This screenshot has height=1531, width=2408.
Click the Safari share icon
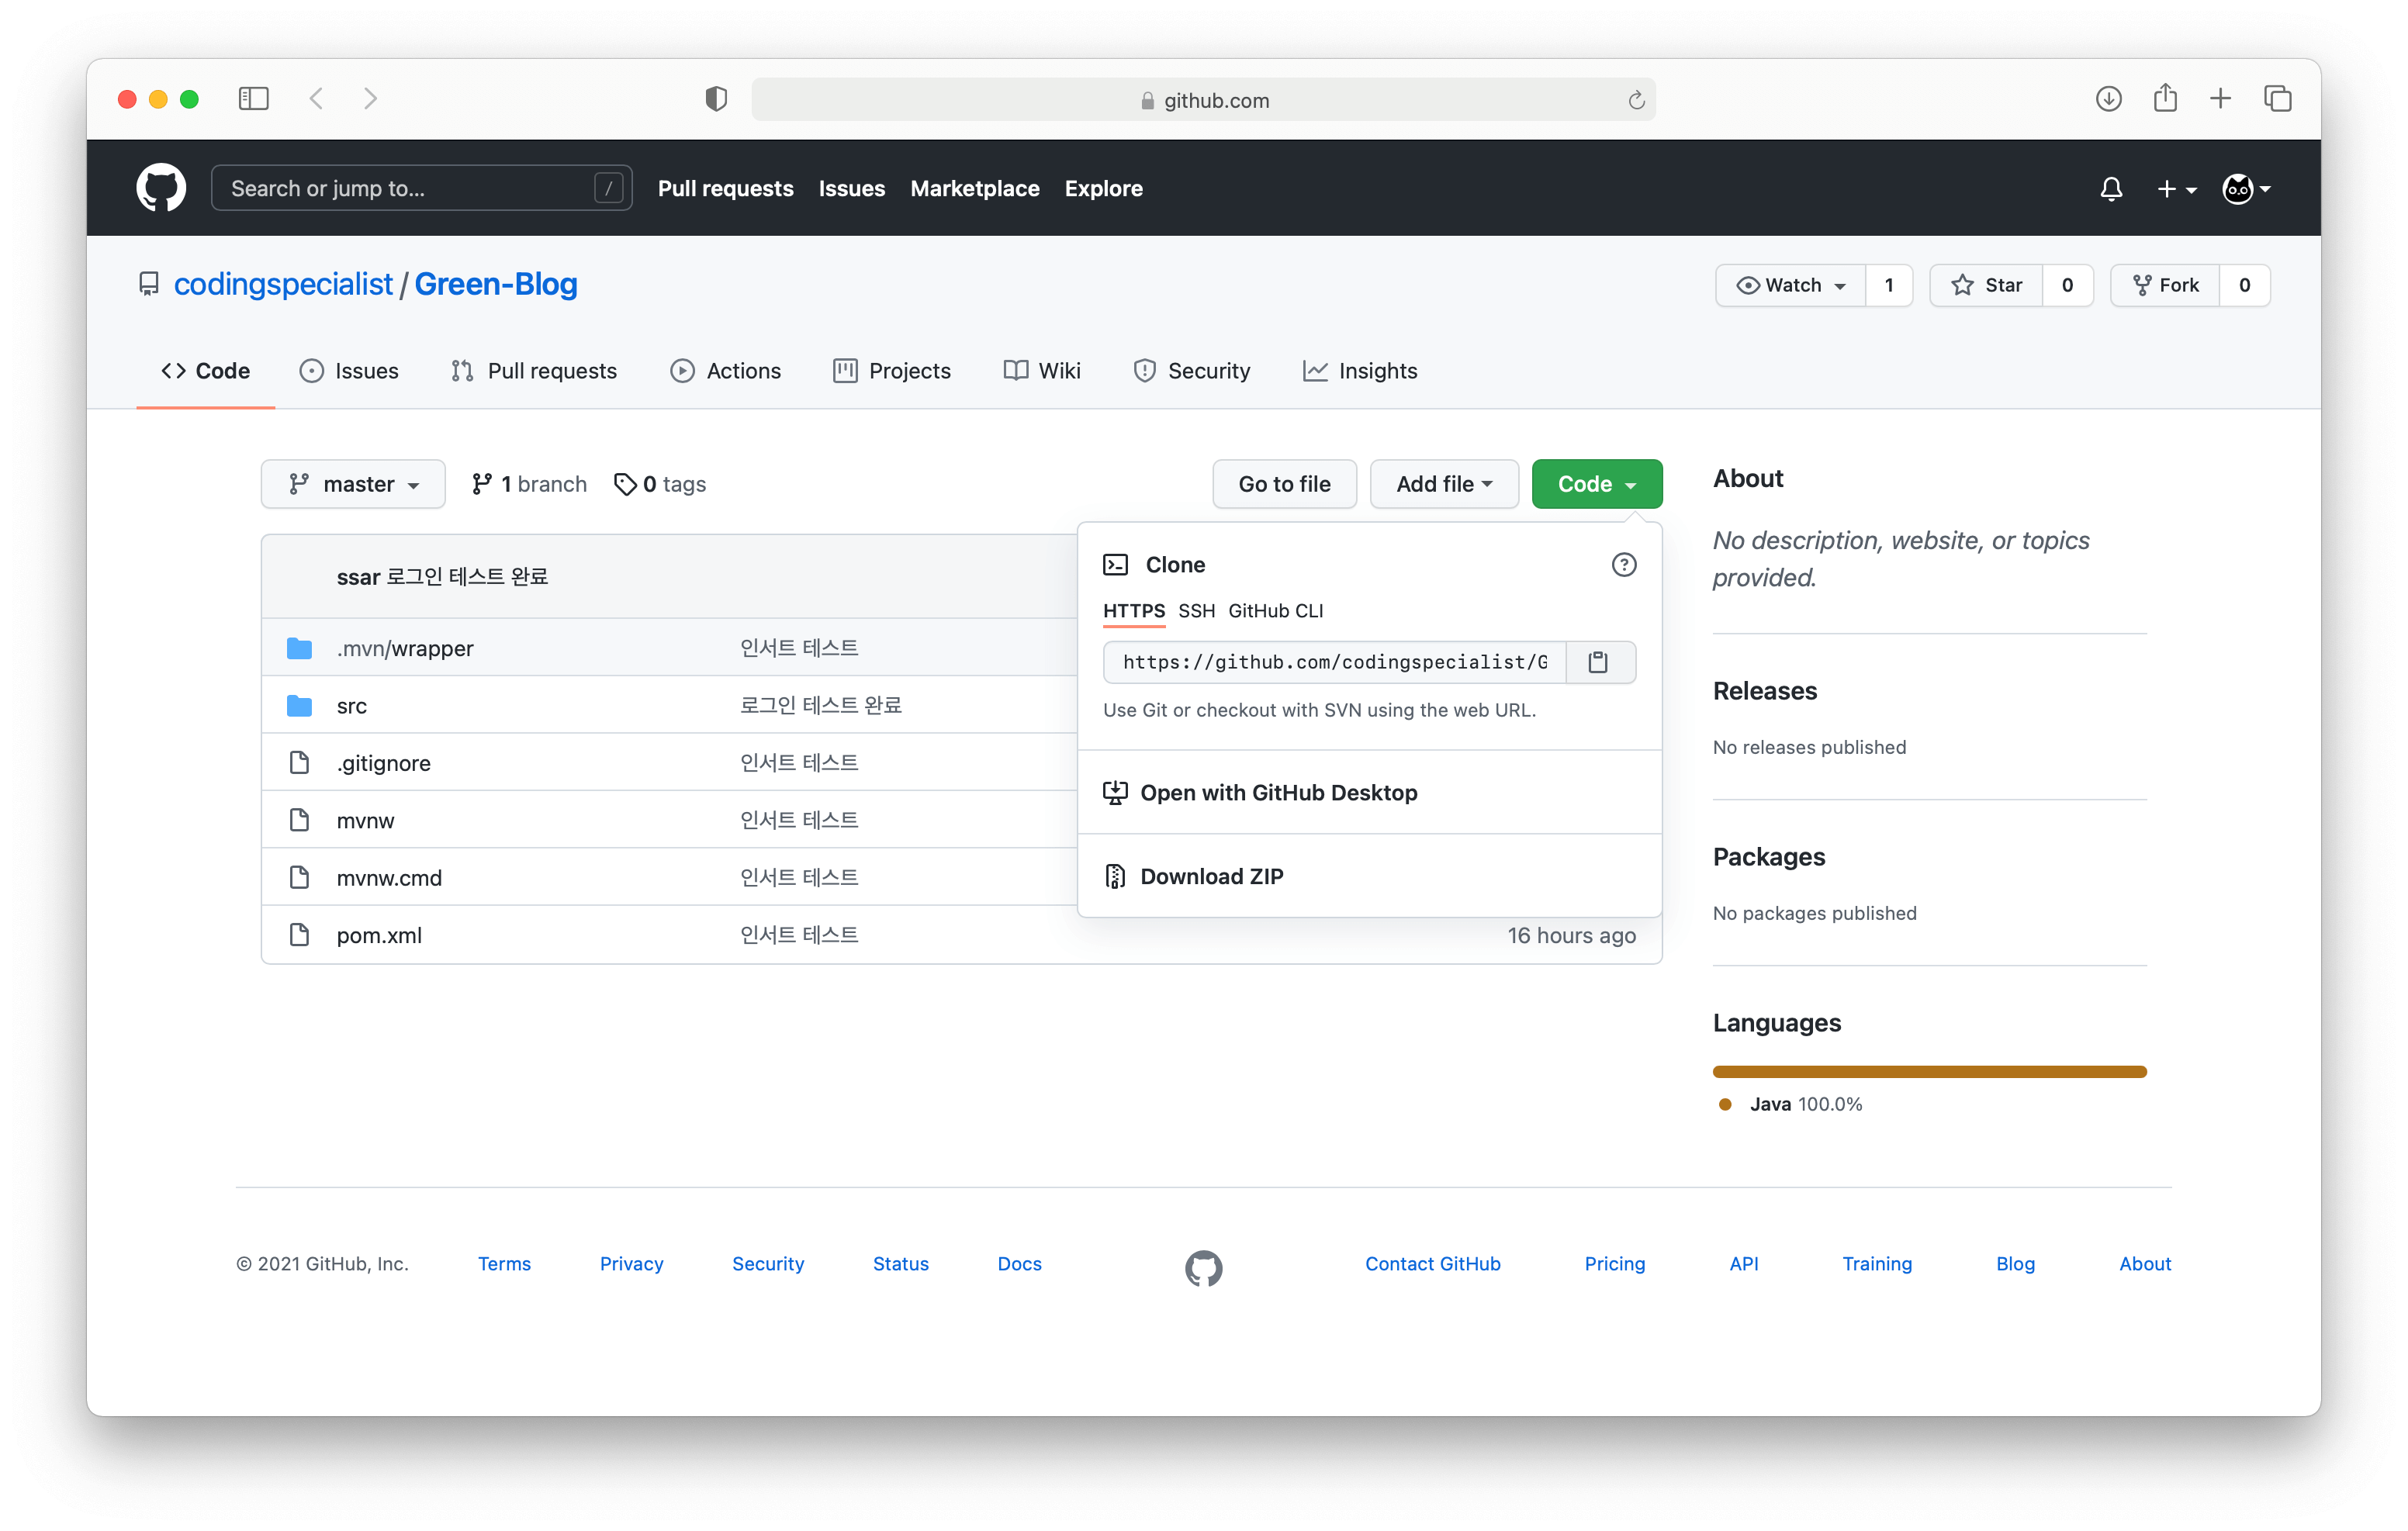point(2165,98)
